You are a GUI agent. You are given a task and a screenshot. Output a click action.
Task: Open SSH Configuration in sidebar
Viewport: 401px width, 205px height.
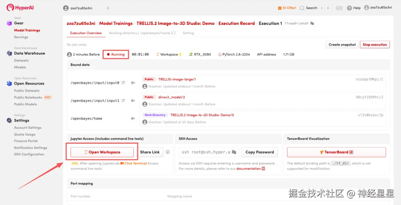pyautogui.click(x=29, y=154)
